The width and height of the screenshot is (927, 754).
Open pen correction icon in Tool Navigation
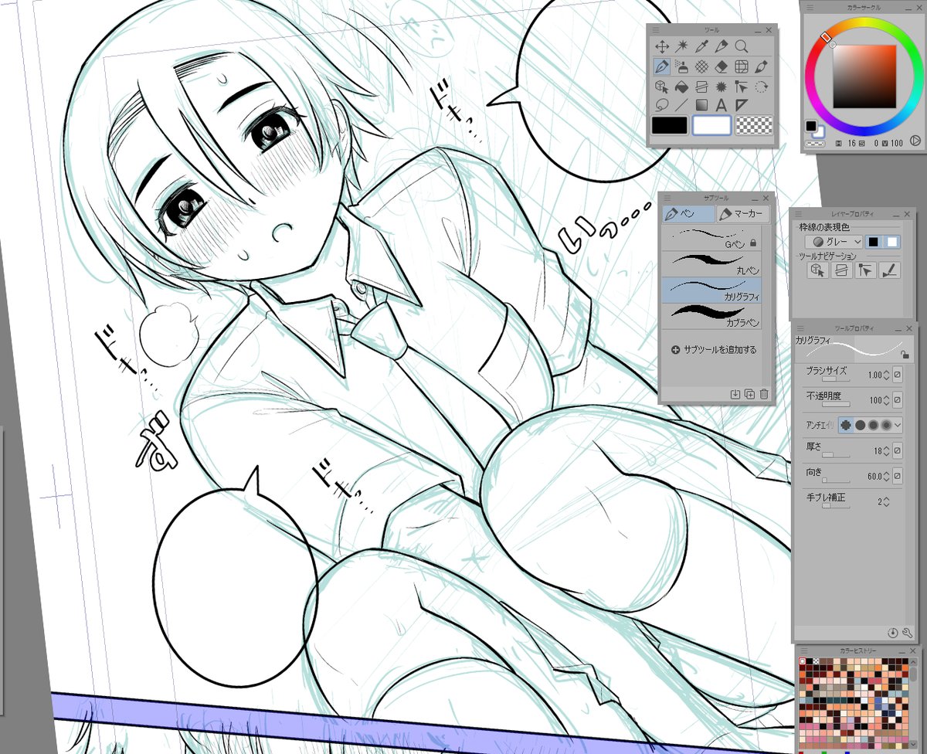tap(890, 270)
